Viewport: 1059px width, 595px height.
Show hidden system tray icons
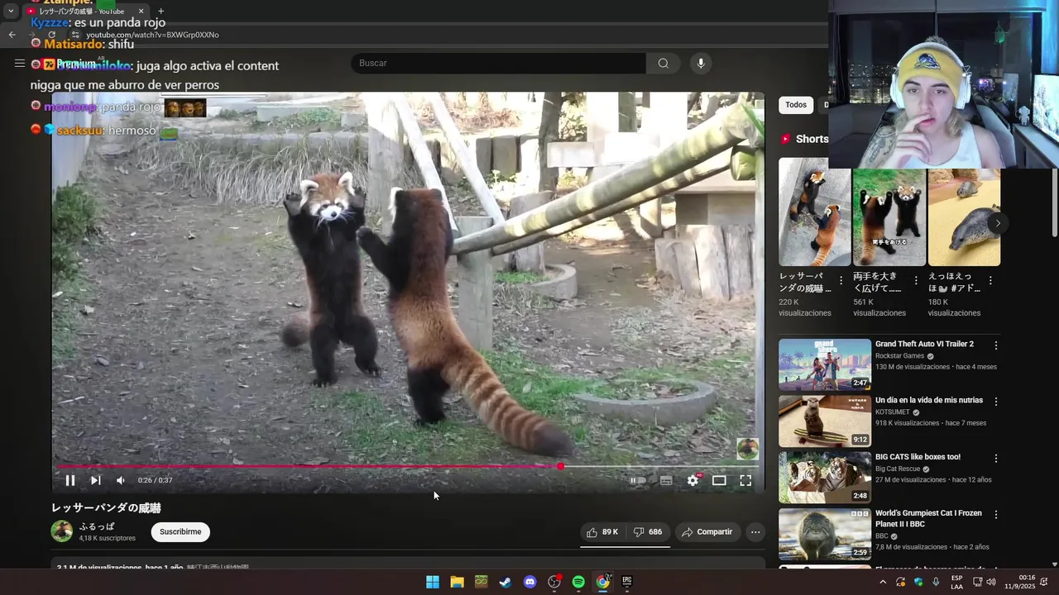[883, 582]
